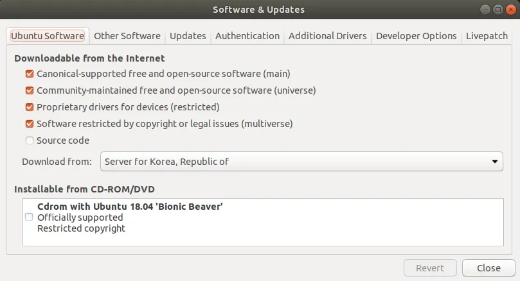Disable Proprietary drivers (restricted) checkbox

click(30, 107)
